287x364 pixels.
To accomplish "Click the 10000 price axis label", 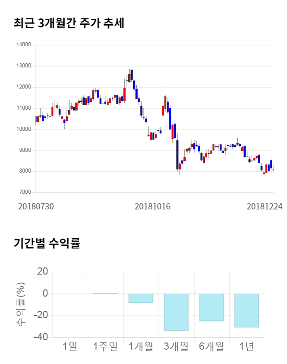I will (23, 129).
